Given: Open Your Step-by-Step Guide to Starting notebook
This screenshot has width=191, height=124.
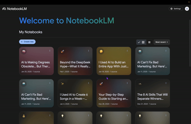Looking at the screenshot, I should point(114,93).
